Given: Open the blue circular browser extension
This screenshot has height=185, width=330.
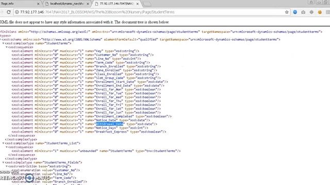Looking at the screenshot, I should (295, 12).
